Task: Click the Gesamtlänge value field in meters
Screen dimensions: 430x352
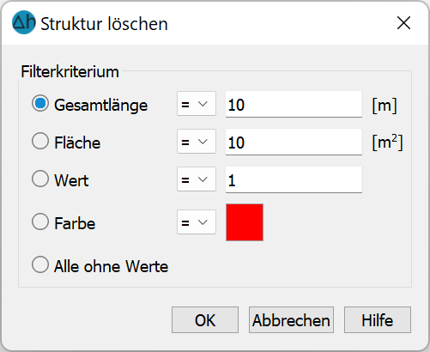Action: (x=294, y=104)
